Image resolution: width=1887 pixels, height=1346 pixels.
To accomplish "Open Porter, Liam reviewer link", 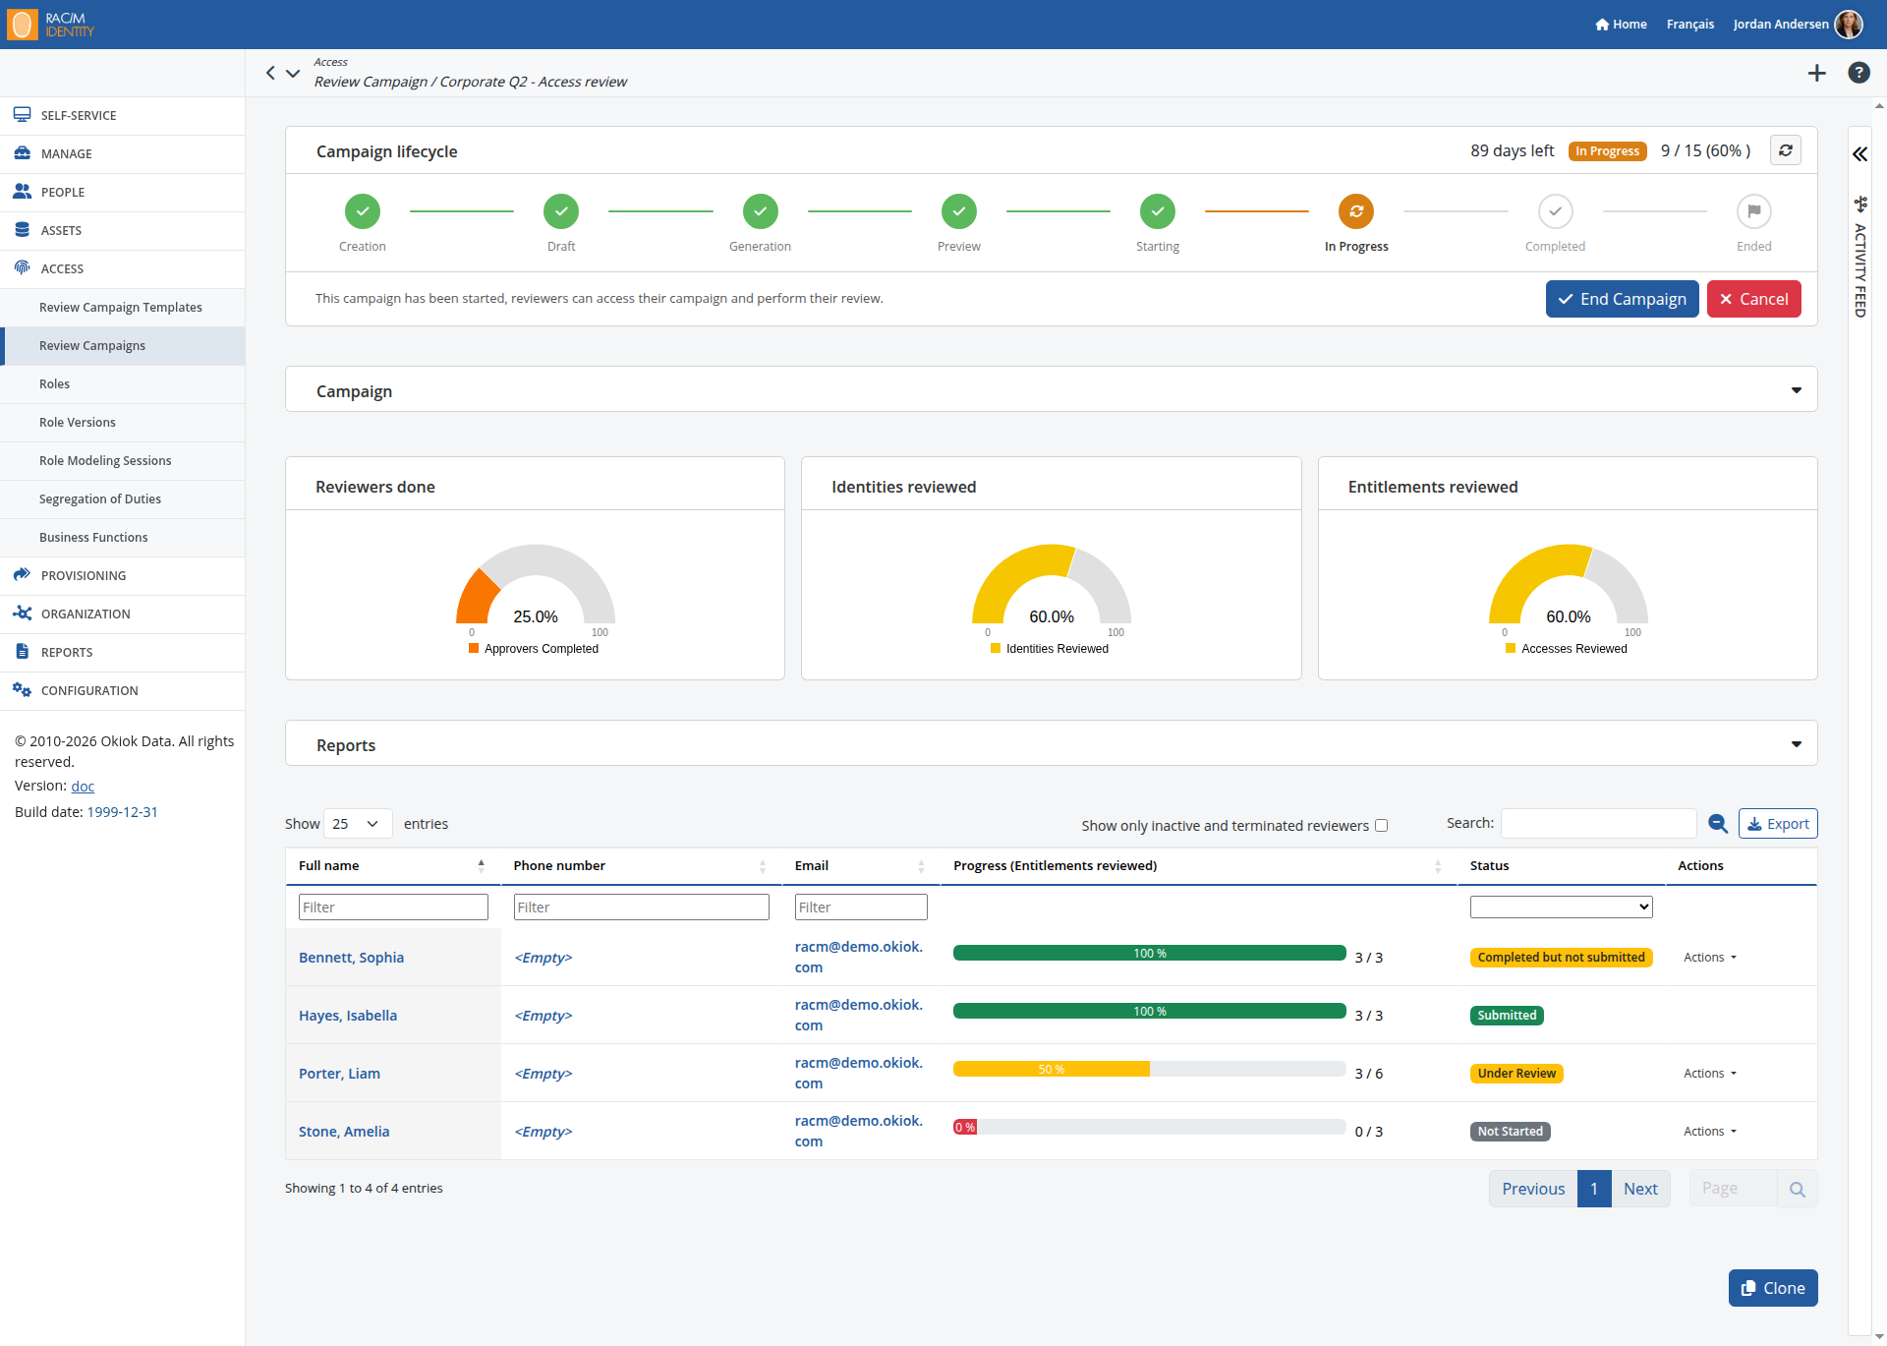I will [x=339, y=1074].
